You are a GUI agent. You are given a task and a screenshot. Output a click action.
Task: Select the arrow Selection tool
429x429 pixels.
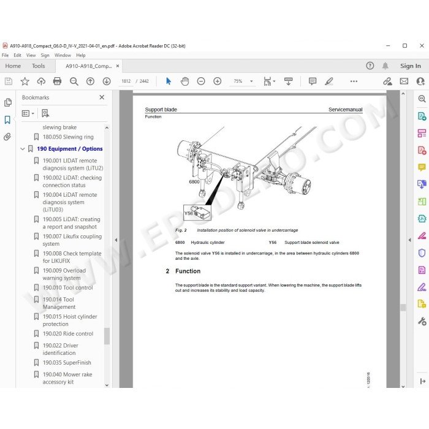point(169,82)
